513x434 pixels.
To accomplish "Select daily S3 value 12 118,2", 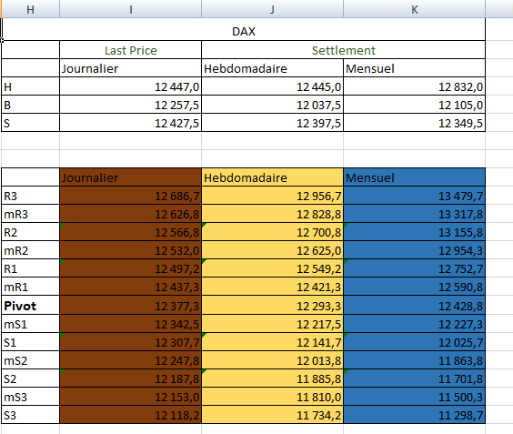I will [x=131, y=415].
